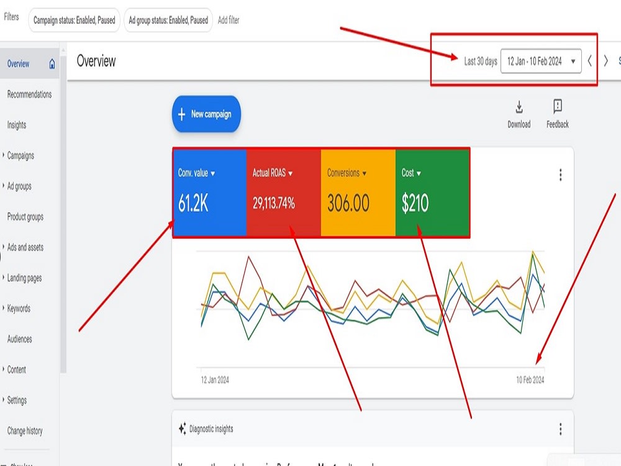Click the Diagnostic insights sparkle icon
This screenshot has height=466, width=621.
pyautogui.click(x=182, y=429)
